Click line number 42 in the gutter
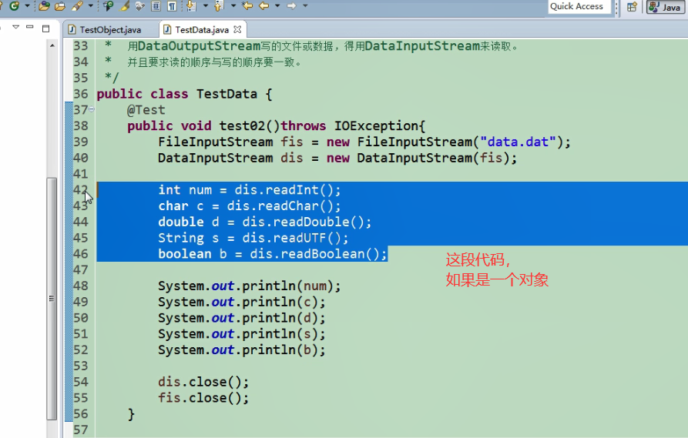The width and height of the screenshot is (688, 438). click(81, 190)
